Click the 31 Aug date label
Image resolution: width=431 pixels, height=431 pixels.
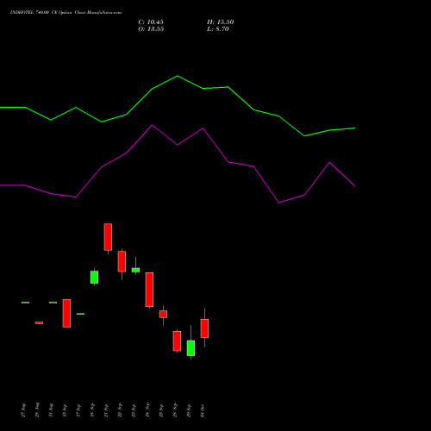point(51,410)
